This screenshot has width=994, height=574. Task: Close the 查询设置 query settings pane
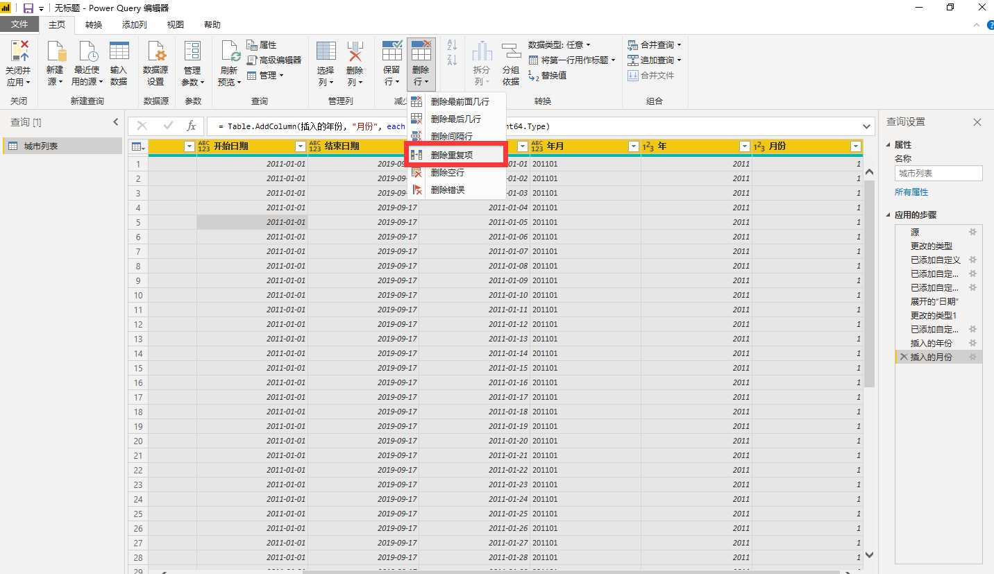coord(977,122)
